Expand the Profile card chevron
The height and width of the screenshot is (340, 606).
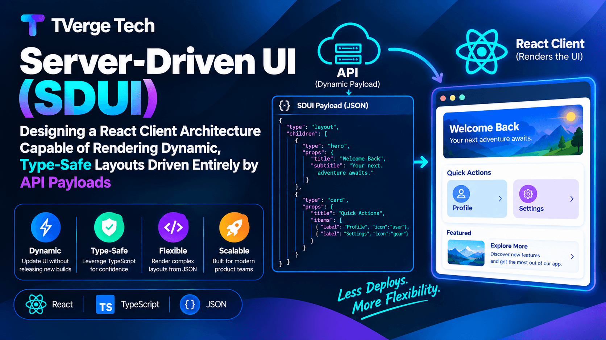(500, 199)
